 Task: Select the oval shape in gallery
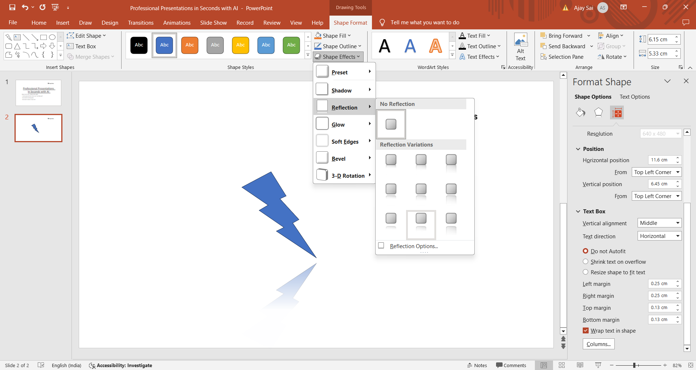click(x=52, y=37)
